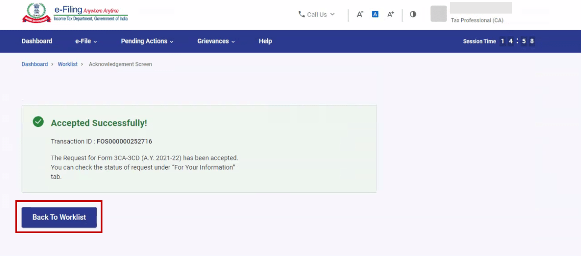Expand the Call Us dropdown chevron
The height and width of the screenshot is (256, 581).
(332, 14)
